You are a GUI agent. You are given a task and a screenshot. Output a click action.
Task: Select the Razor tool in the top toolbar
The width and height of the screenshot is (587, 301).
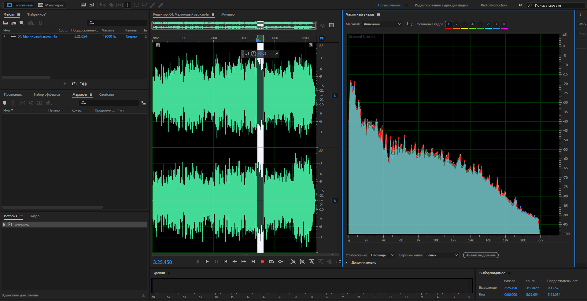(111, 5)
